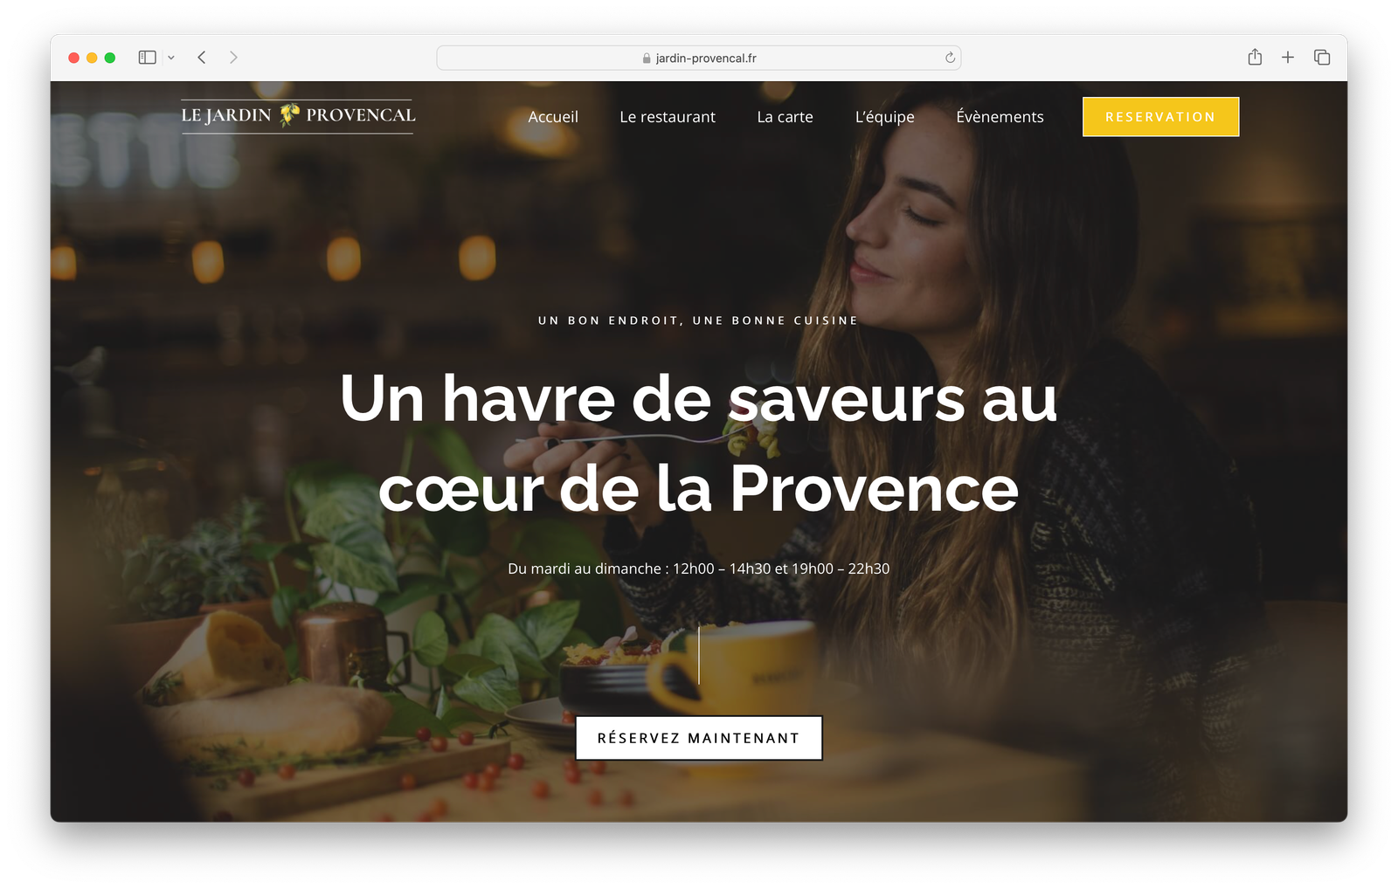Screen dimensions: 1398x889
Task: Focus the jardin-provencal.fr address field
Action: 699,58
